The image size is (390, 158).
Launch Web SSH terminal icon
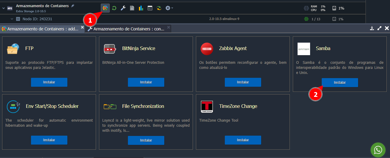[150, 8]
